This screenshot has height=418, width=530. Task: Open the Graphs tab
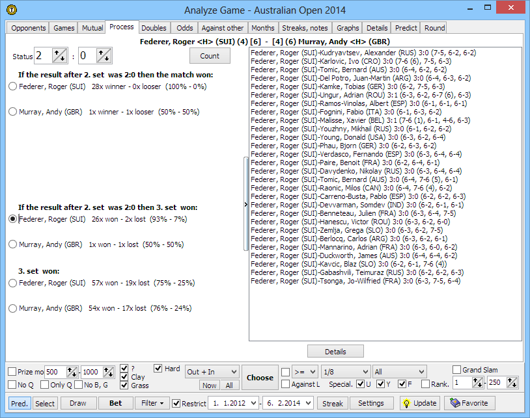tap(348, 28)
